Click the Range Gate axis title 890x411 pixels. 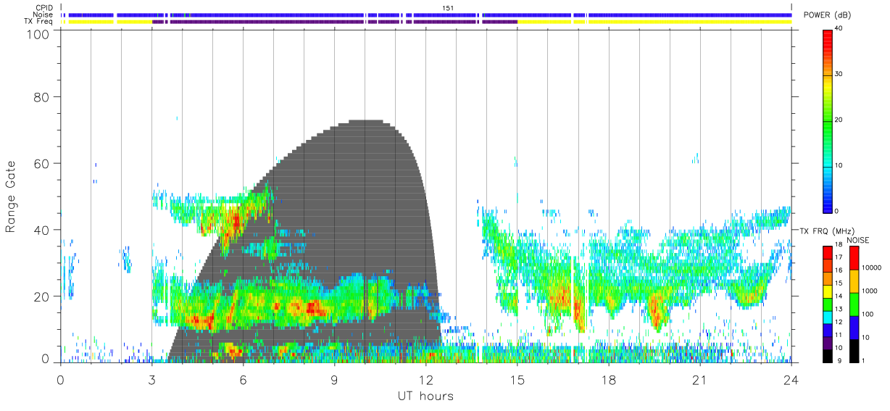pos(11,198)
